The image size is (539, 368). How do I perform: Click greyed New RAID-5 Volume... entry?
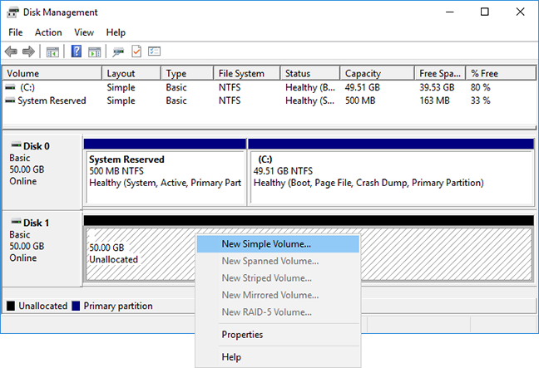(x=278, y=312)
